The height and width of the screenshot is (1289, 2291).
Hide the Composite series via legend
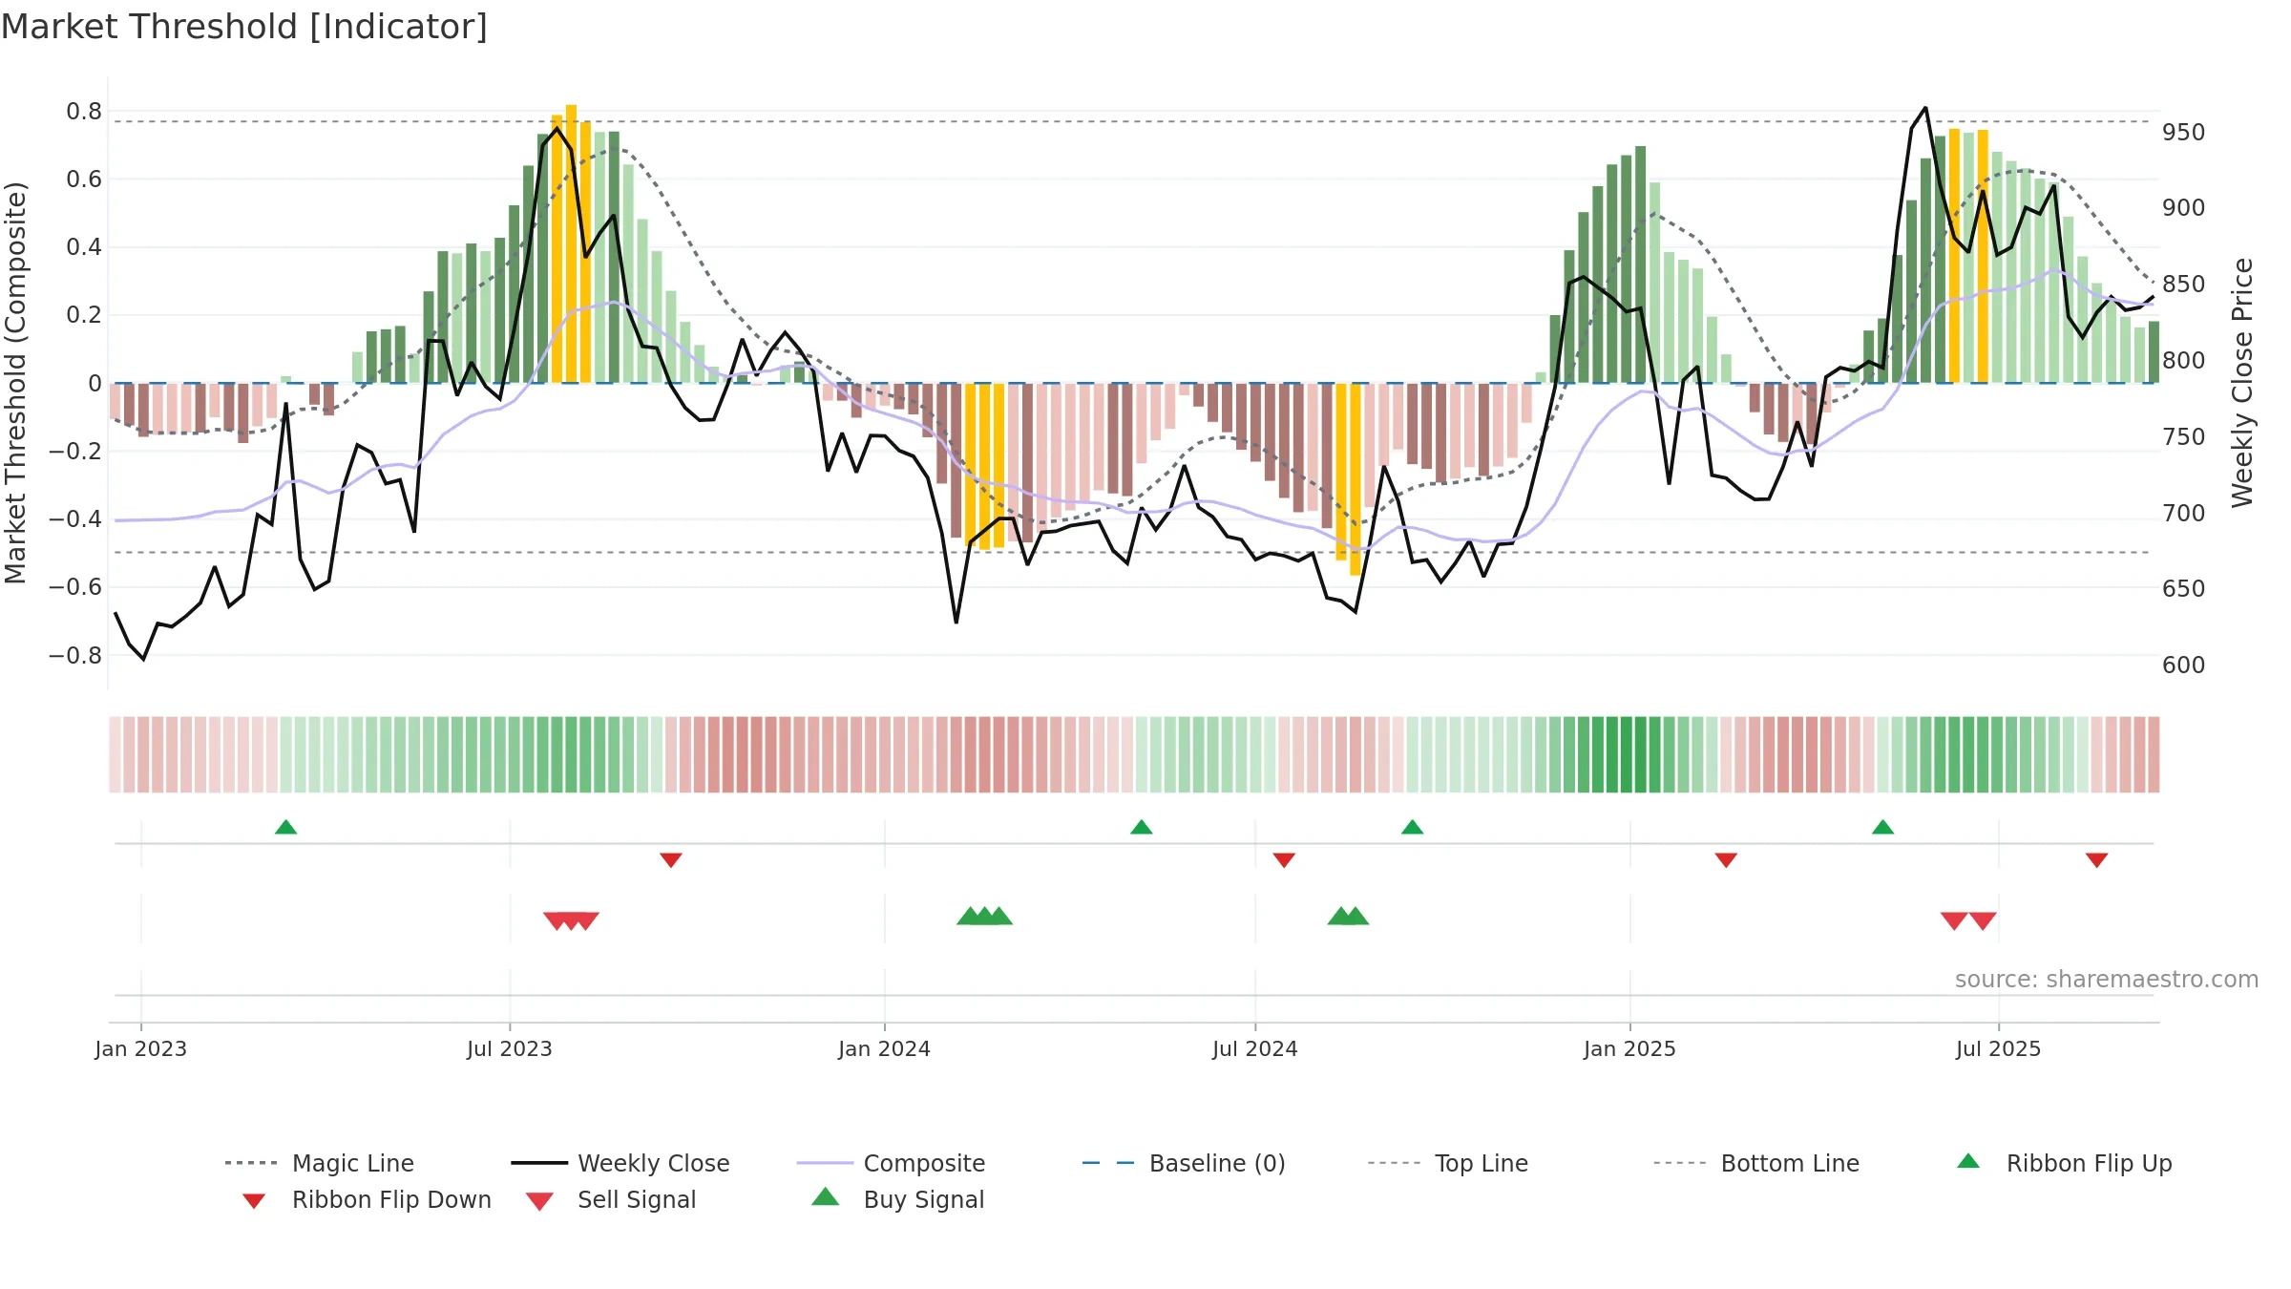coord(892,1163)
